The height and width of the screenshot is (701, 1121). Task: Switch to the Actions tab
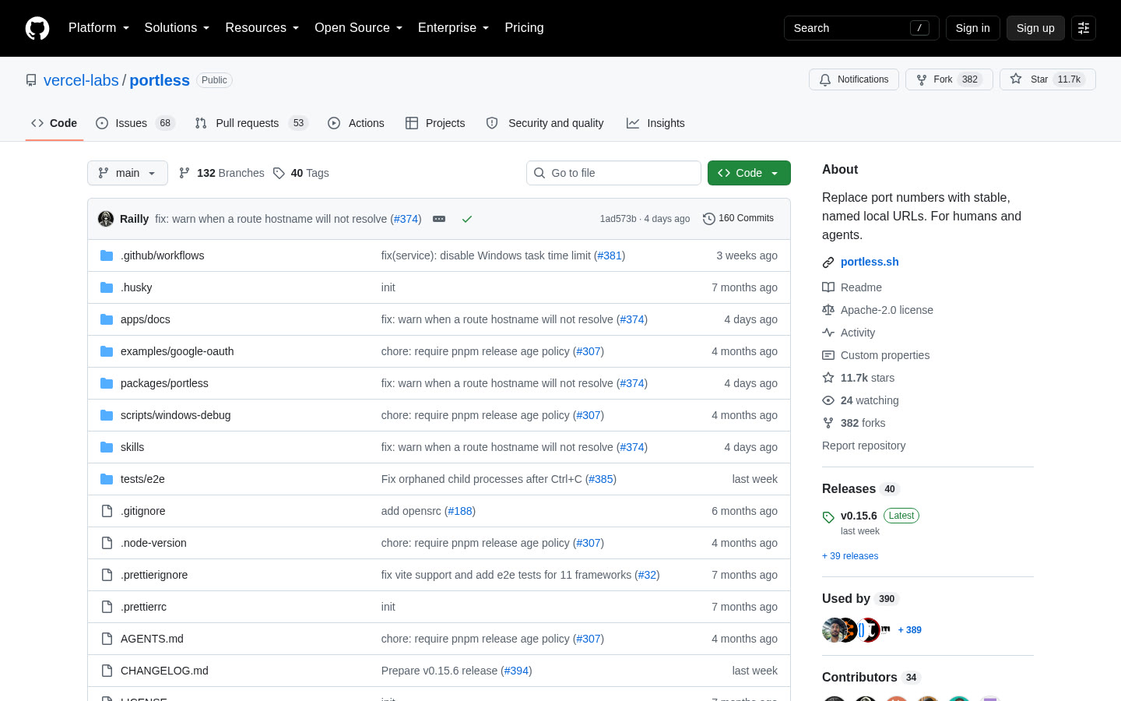click(356, 123)
